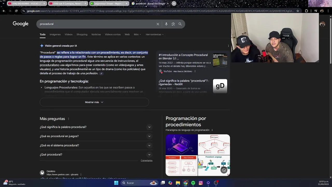Click the 'proceduralismo' underlined link
Image resolution: width=332 pixels, height=187 pixels.
[x=50, y=65]
